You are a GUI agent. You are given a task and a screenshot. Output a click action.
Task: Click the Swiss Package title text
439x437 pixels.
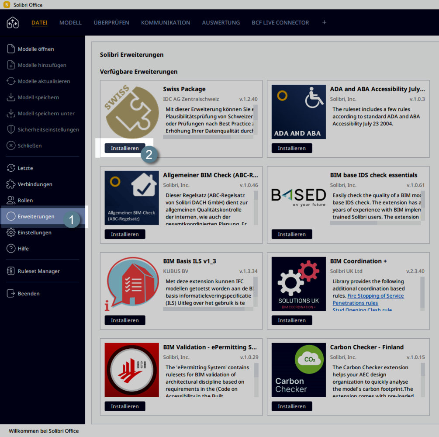click(184, 89)
